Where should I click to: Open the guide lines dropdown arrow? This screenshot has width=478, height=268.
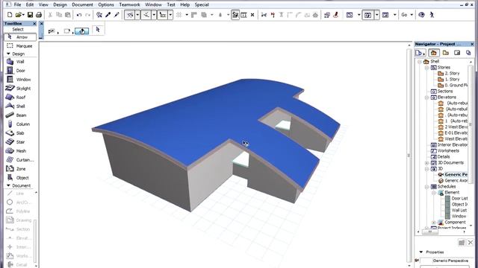(x=137, y=15)
